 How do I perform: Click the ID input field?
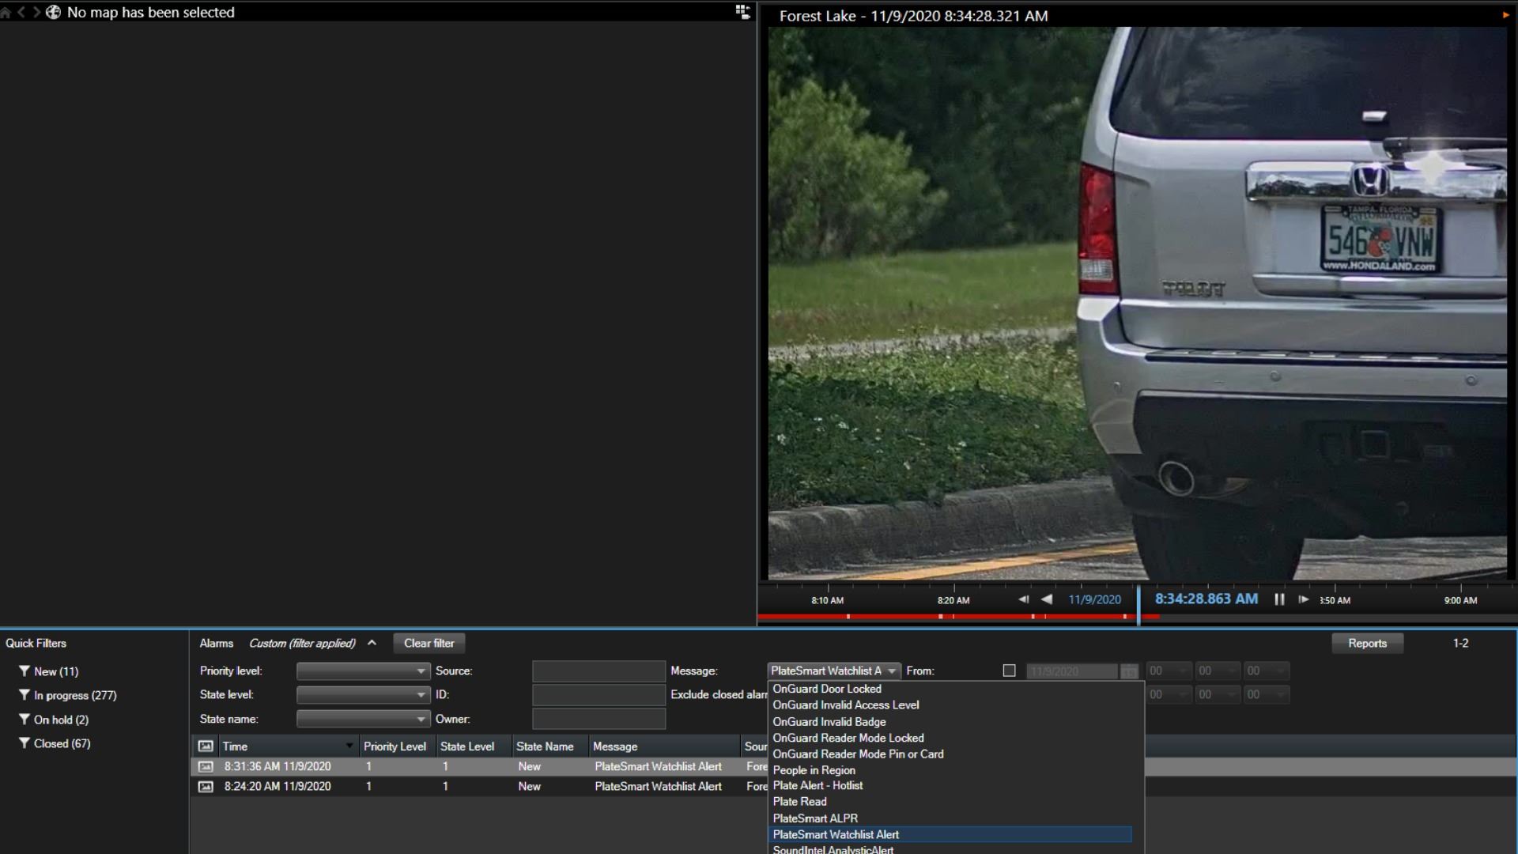599,695
